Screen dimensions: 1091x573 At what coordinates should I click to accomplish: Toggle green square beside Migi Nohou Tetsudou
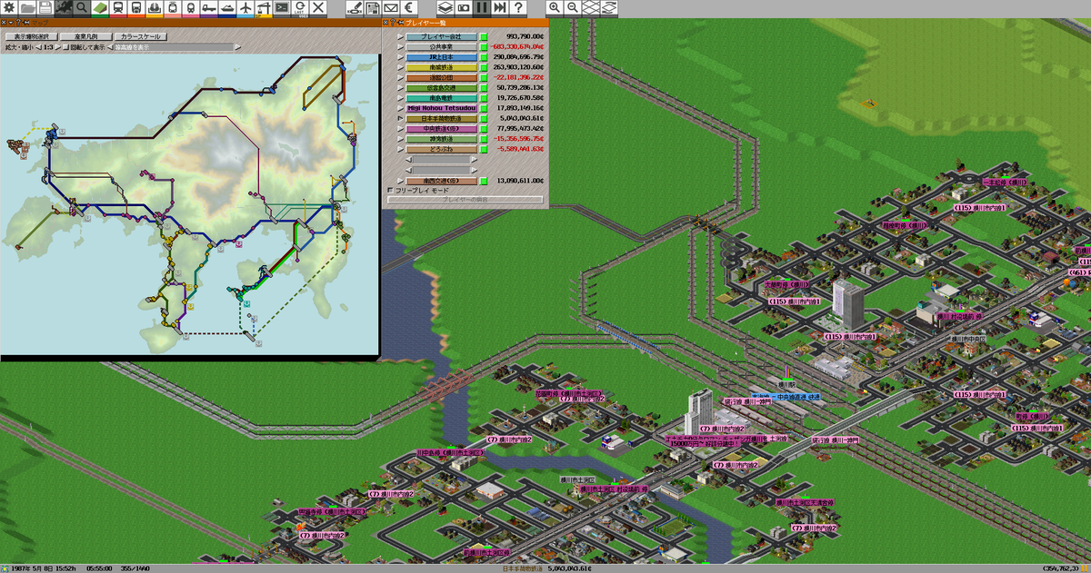(484, 108)
